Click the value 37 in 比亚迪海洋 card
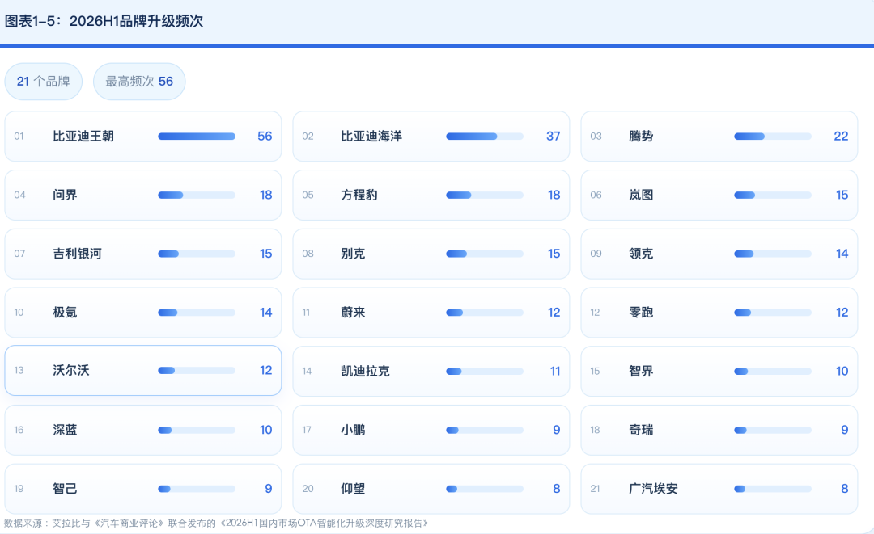Image resolution: width=874 pixels, height=534 pixels. coord(553,137)
